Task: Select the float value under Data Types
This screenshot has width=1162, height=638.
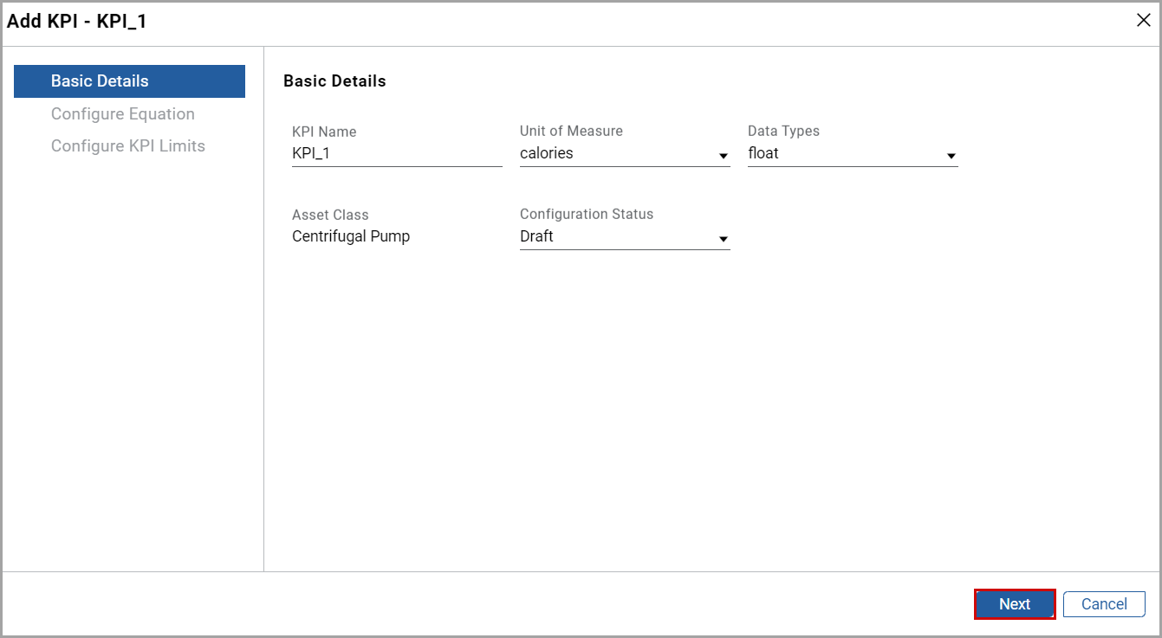Action: click(x=763, y=152)
